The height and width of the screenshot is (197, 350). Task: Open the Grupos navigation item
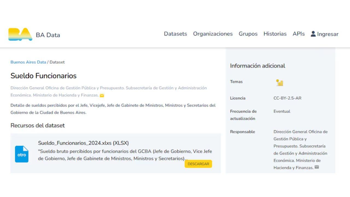[x=248, y=34]
